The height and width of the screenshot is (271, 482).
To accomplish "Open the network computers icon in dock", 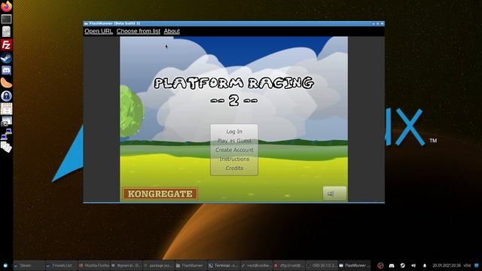I will pyautogui.click(x=6, y=134).
